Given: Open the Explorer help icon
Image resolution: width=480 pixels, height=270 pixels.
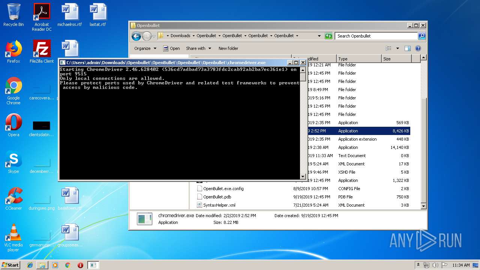Looking at the screenshot, I should point(418,48).
